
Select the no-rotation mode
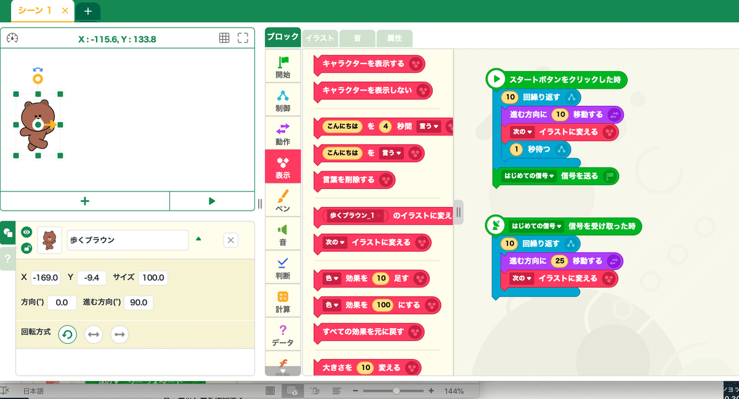tap(119, 334)
